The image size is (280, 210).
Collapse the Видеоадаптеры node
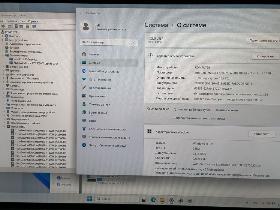click(3, 55)
